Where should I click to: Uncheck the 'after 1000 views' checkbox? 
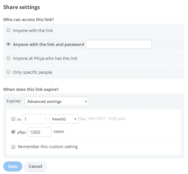click(x=13, y=132)
